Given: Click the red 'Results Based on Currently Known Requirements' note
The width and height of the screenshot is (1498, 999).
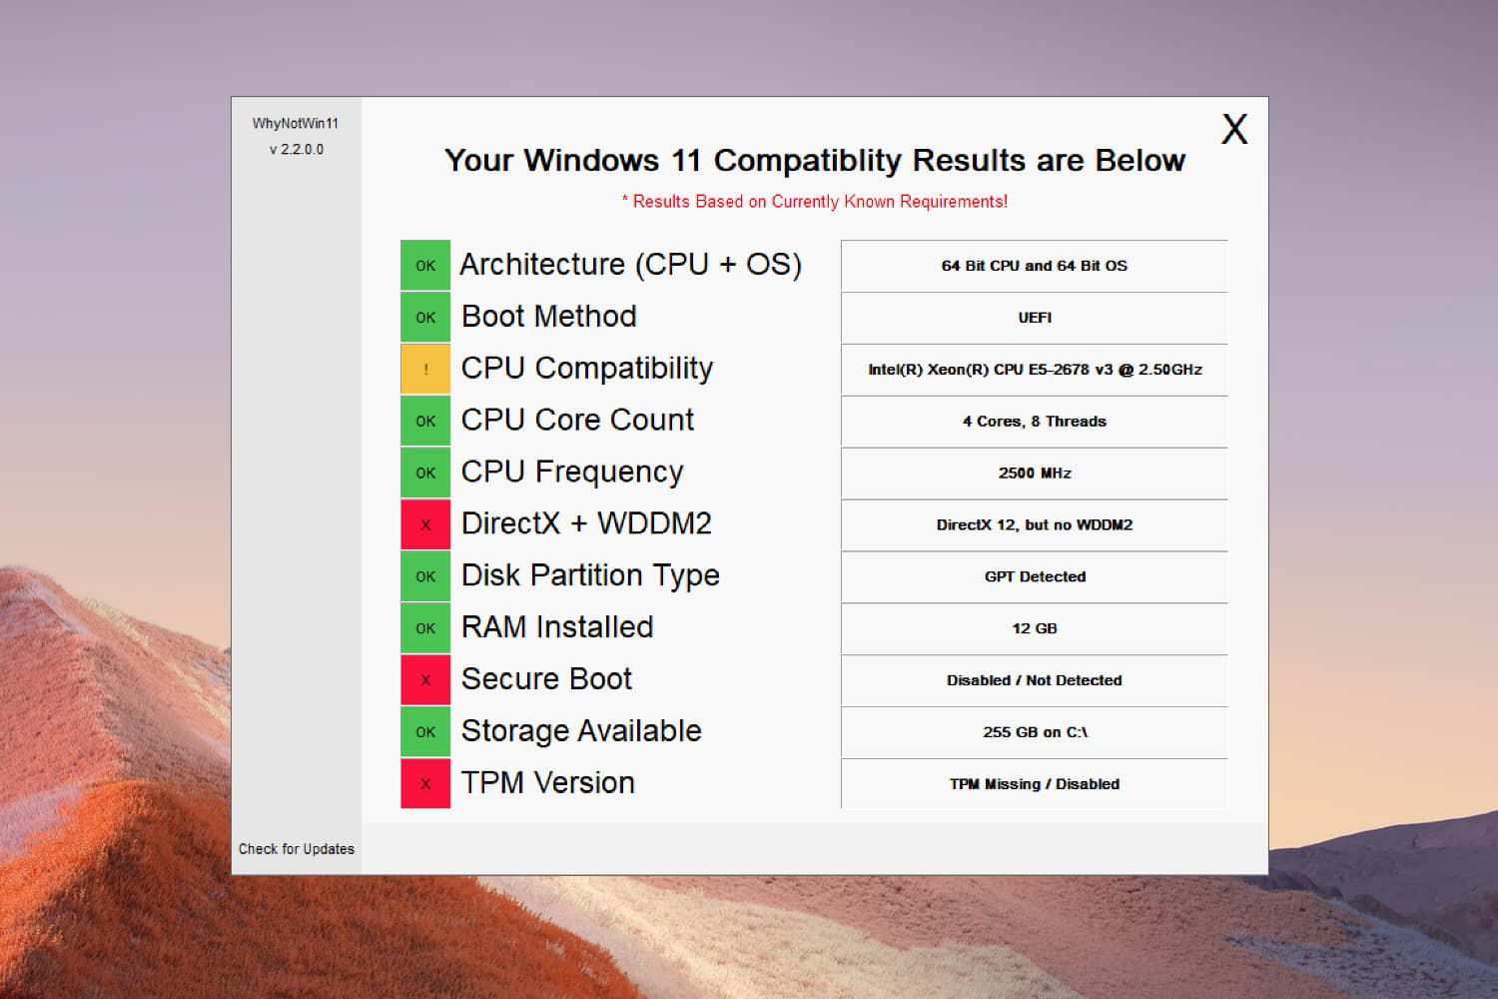Looking at the screenshot, I should [815, 202].
